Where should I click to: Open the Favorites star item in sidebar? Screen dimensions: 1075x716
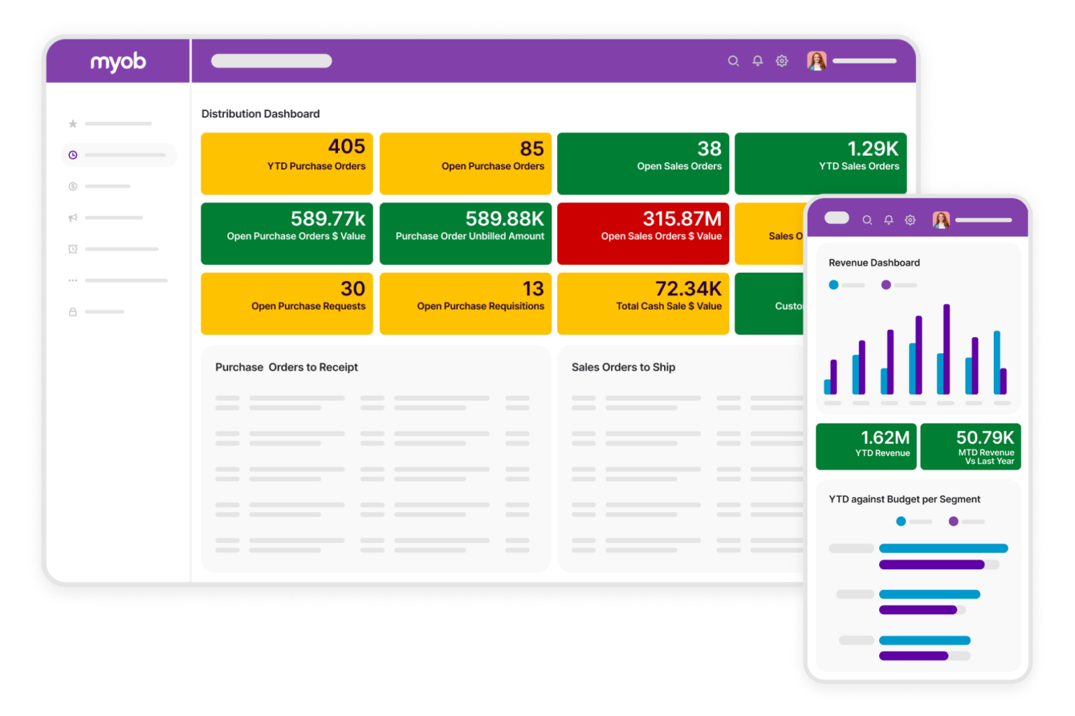72,123
